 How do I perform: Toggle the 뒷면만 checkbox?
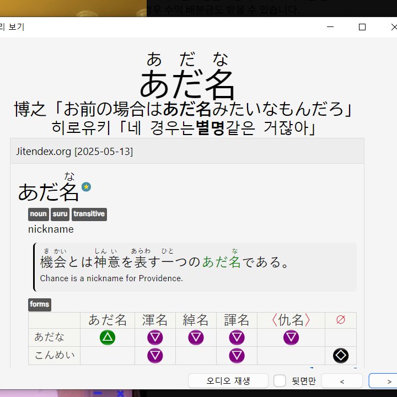click(280, 380)
